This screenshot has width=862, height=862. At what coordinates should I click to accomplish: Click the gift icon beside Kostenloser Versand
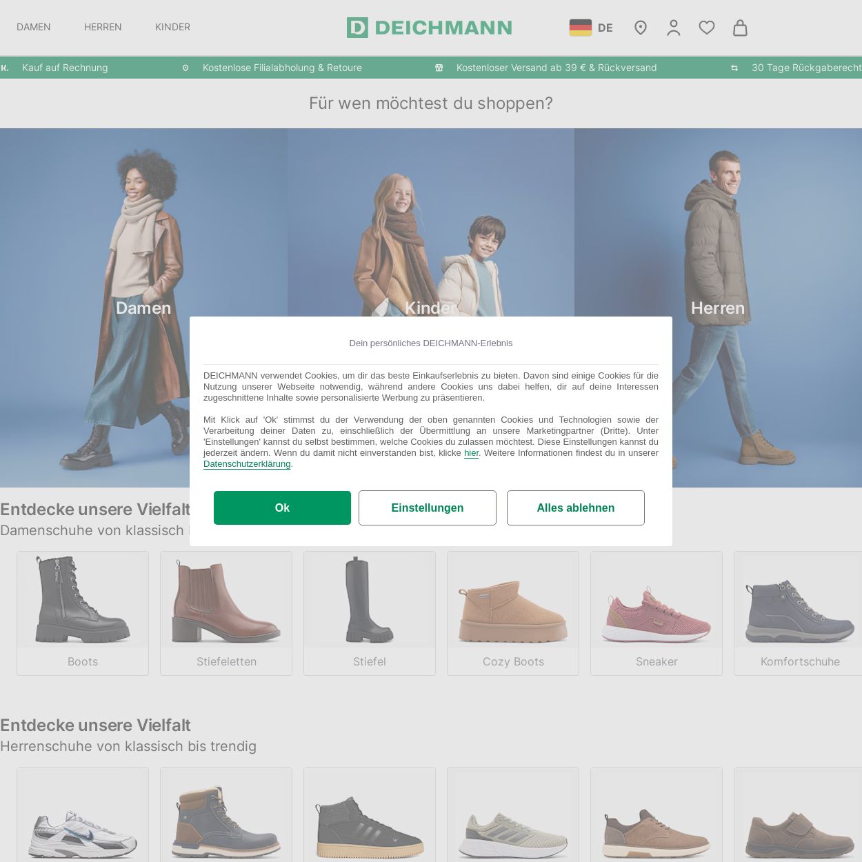tap(439, 68)
